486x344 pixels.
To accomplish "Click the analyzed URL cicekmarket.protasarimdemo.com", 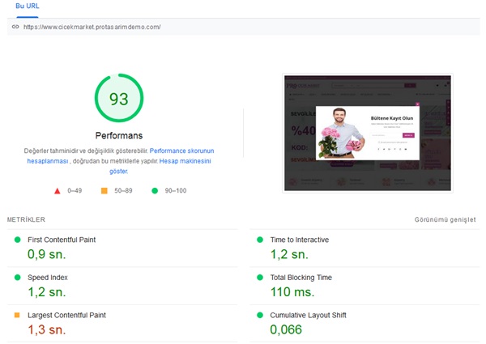I will (92, 27).
